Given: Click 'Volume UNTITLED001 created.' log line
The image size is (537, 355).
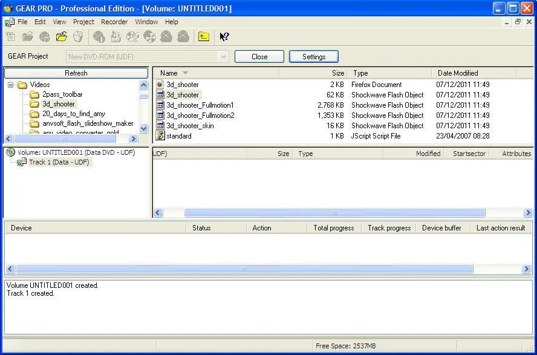Looking at the screenshot, I should [53, 285].
